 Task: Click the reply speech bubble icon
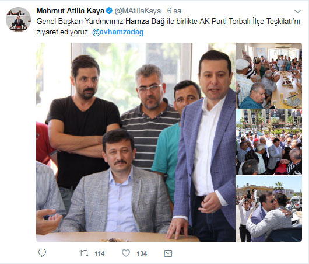[x=42, y=253]
